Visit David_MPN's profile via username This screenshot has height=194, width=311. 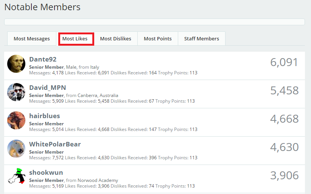pyautogui.click(x=47, y=88)
